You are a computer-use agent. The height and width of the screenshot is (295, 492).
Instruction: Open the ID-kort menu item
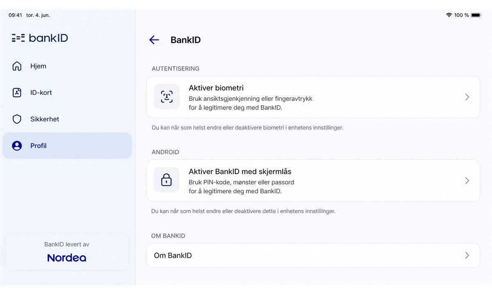(67, 93)
